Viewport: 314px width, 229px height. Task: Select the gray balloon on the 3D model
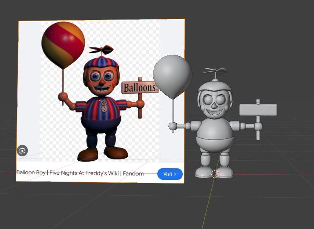(x=173, y=76)
